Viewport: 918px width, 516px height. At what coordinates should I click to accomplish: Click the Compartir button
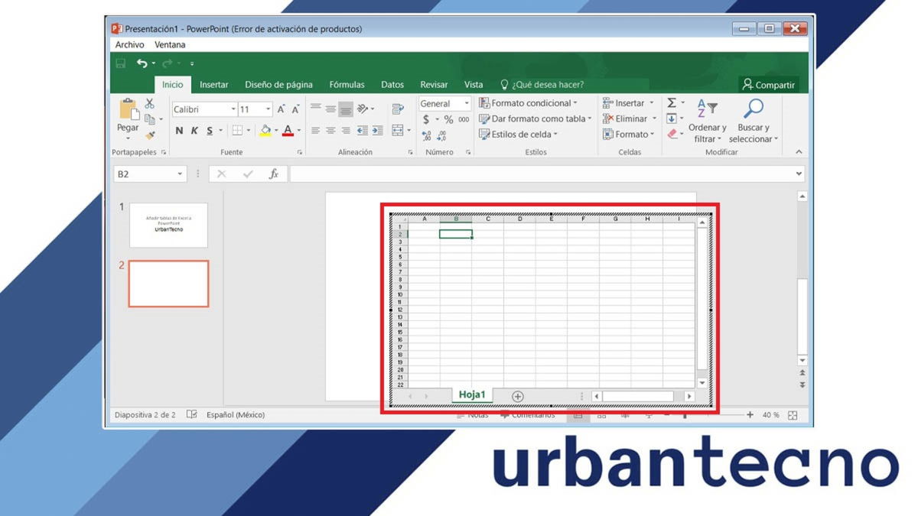point(769,84)
